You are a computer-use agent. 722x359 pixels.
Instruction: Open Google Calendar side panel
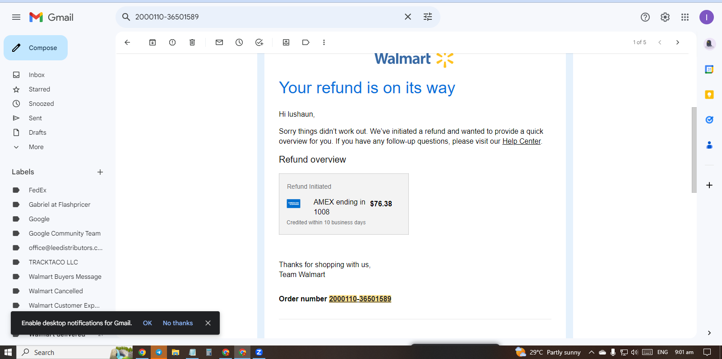(x=709, y=69)
